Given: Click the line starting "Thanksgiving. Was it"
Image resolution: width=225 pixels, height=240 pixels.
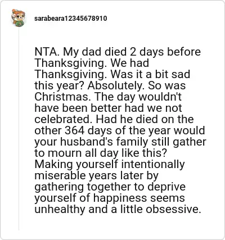Looking at the screenshot, I should (112, 74).
